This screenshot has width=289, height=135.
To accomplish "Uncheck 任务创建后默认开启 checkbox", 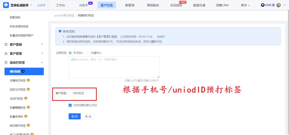I will [x=70, y=105].
